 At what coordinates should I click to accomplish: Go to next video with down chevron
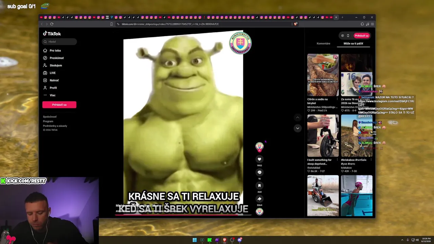point(297,128)
